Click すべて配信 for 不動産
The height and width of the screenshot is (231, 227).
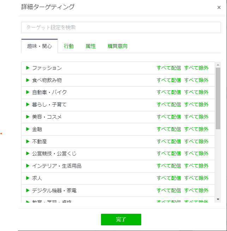169,142
